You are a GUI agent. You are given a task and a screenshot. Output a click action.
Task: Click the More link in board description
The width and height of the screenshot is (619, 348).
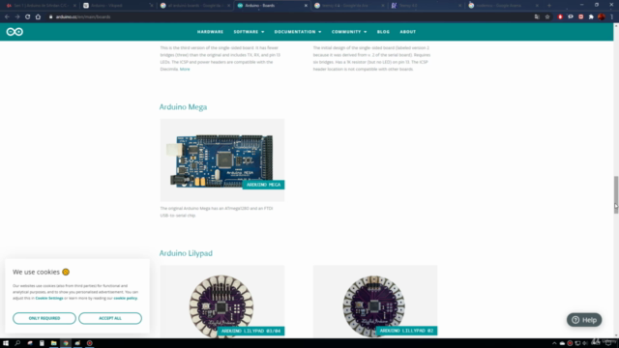click(x=185, y=69)
